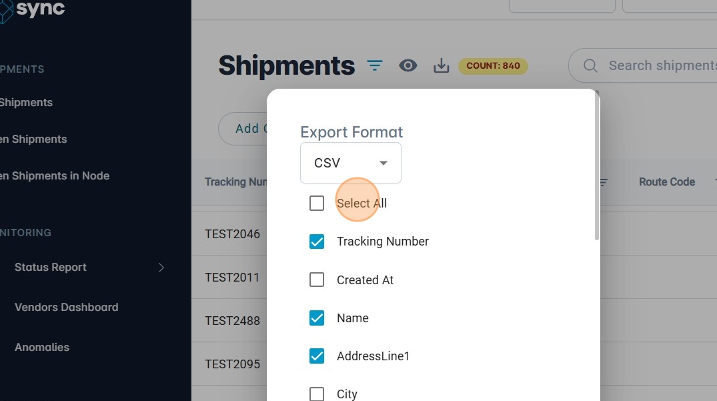Click the dialog's vertical scrollbar
Screen dimensions: 717x401
[x=597, y=167]
